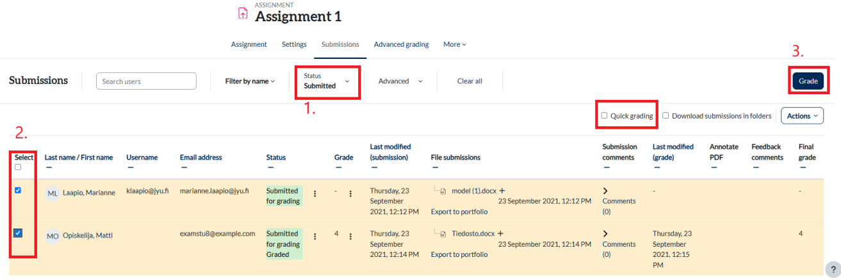Toggle Download submissions in folders checkbox
The width and height of the screenshot is (841, 280).
point(666,116)
